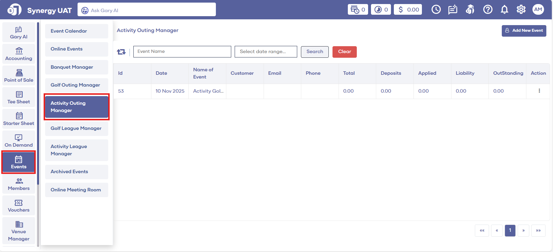Open the Tee Sheet sidebar module
This screenshot has width=553, height=252.
click(x=19, y=98)
